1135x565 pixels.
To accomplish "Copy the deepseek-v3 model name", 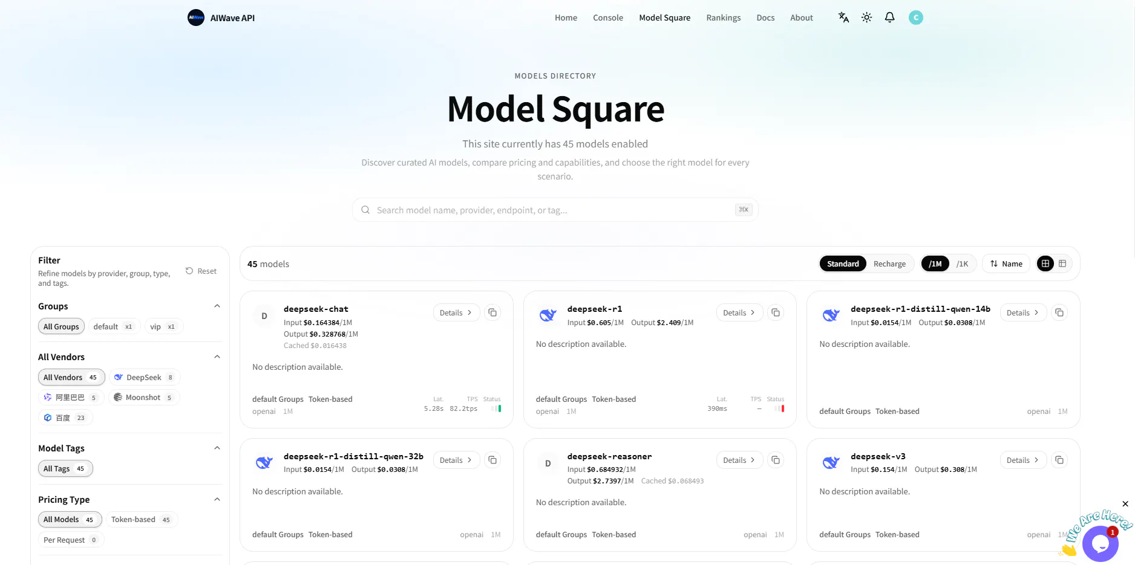I will coord(1059,460).
